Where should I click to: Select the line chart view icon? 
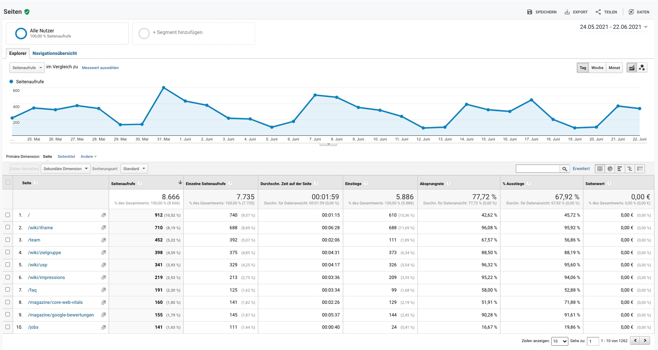click(x=632, y=67)
